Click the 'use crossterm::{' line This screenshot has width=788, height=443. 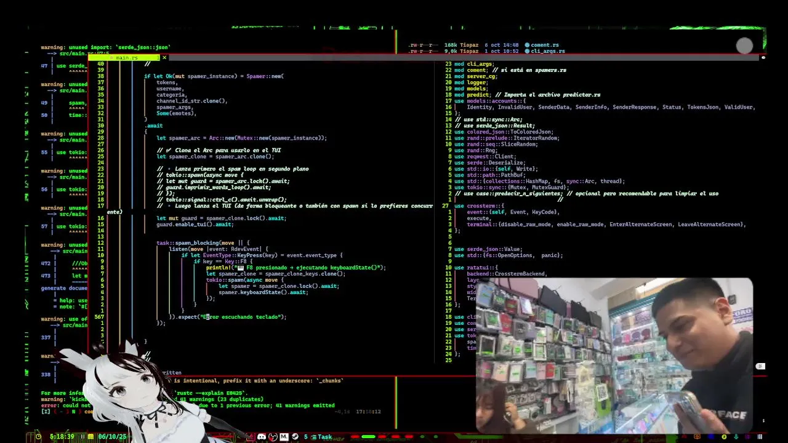point(479,206)
